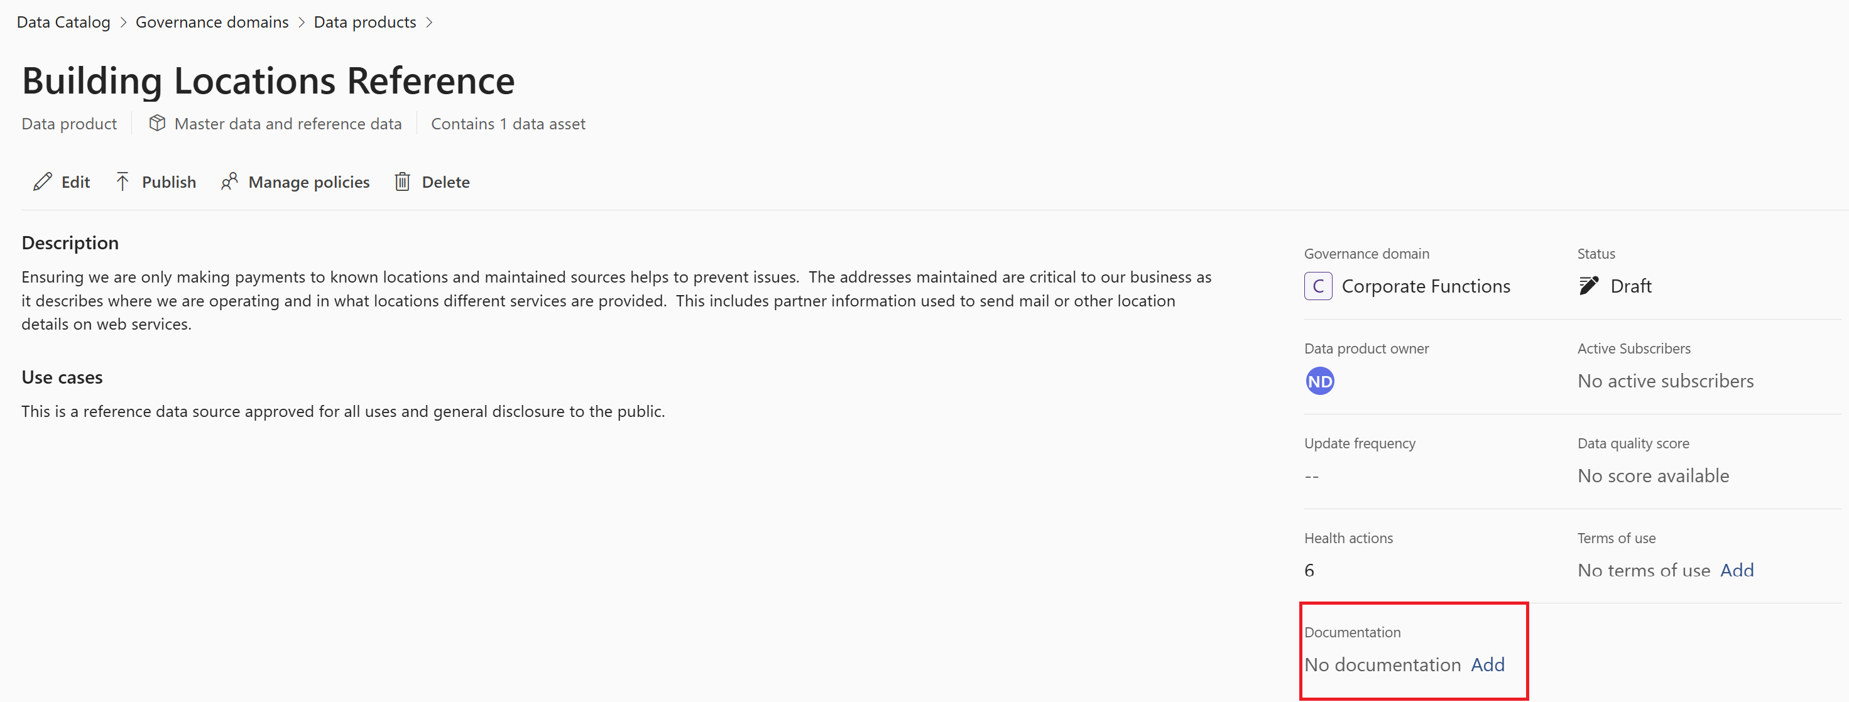Image resolution: width=1849 pixels, height=702 pixels.
Task: Click the Manage policies icon
Action: click(x=229, y=181)
